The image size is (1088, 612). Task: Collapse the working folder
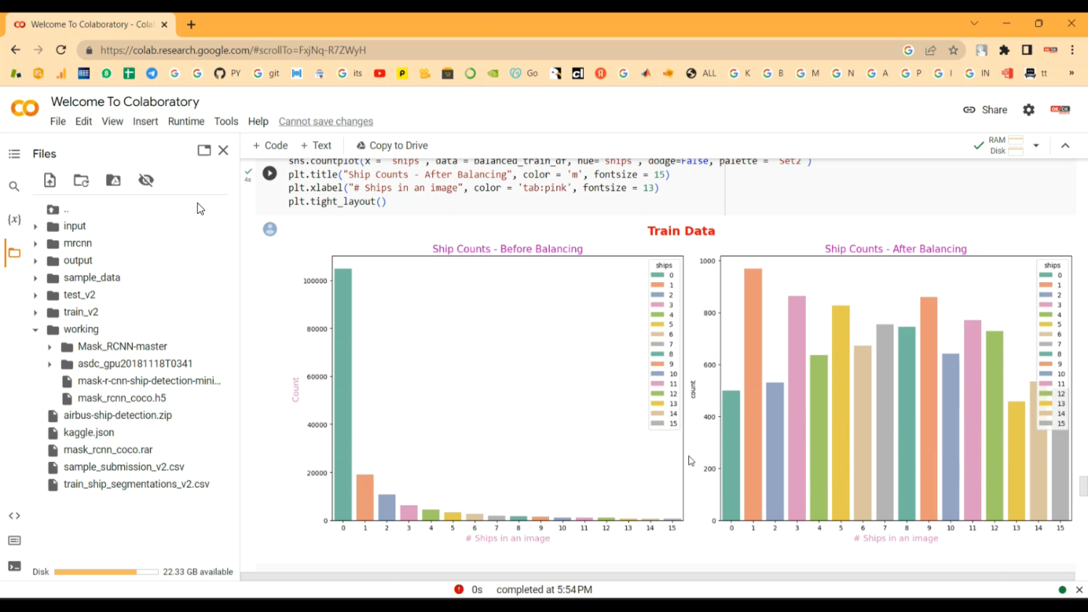36,329
